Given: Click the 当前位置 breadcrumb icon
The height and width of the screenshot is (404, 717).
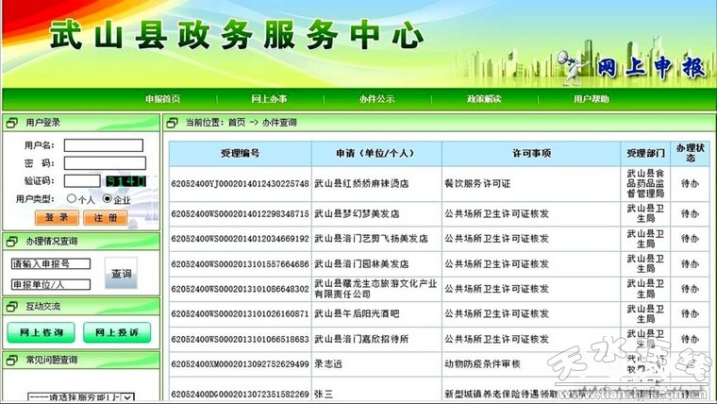Looking at the screenshot, I should pos(172,123).
